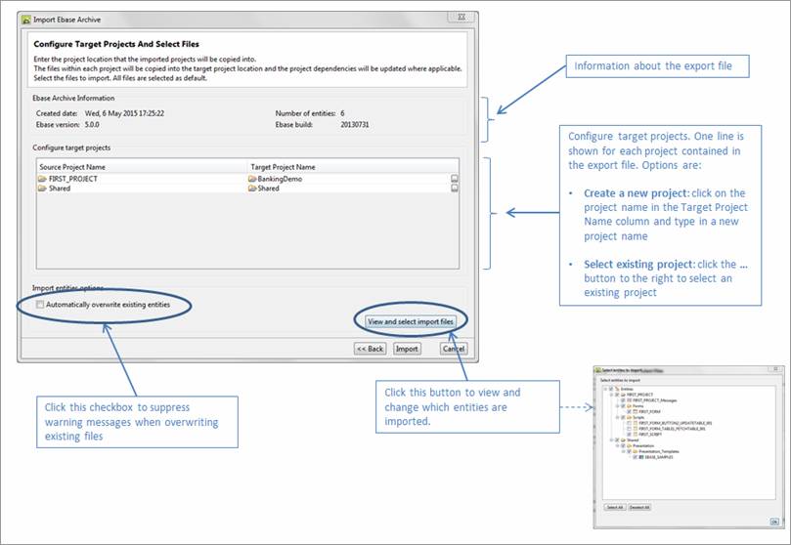Screen dimensions: 791x545
Task: Edit the BankingDemo target project name cell
Action: (293, 180)
